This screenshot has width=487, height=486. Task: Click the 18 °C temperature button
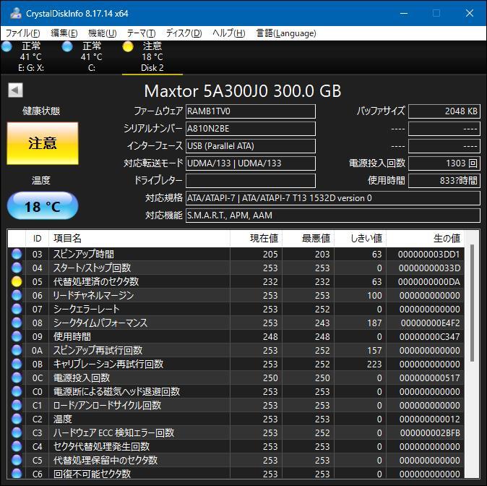pyautogui.click(x=43, y=206)
